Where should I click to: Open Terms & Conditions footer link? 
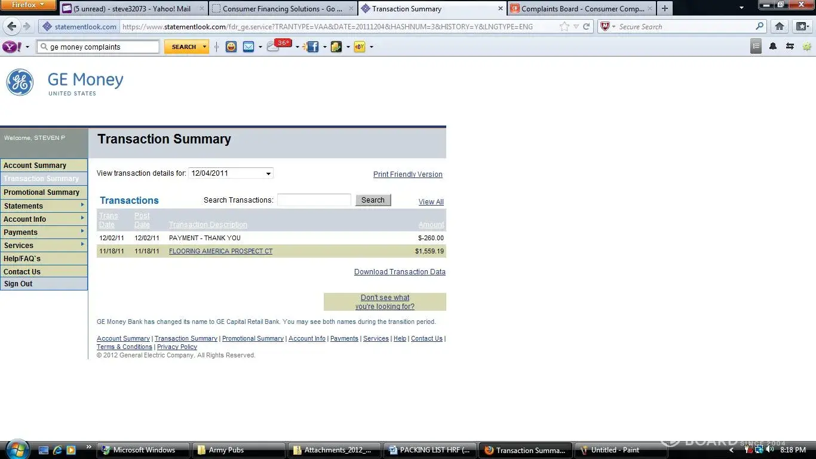(124, 347)
